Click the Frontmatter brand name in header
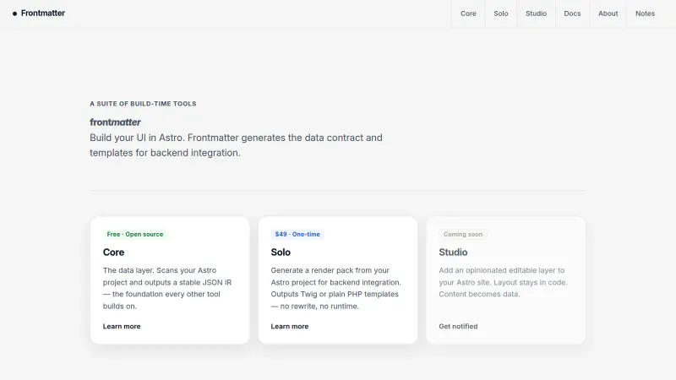676x380 pixels. click(43, 14)
